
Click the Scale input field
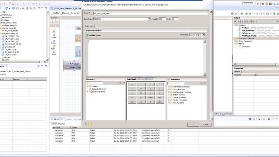point(175,19)
